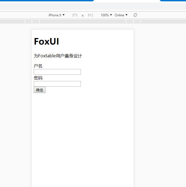Image resolution: width=186 pixels, height=187 pixels.
Task: Click the 812 height field
Action: click(x=90, y=15)
